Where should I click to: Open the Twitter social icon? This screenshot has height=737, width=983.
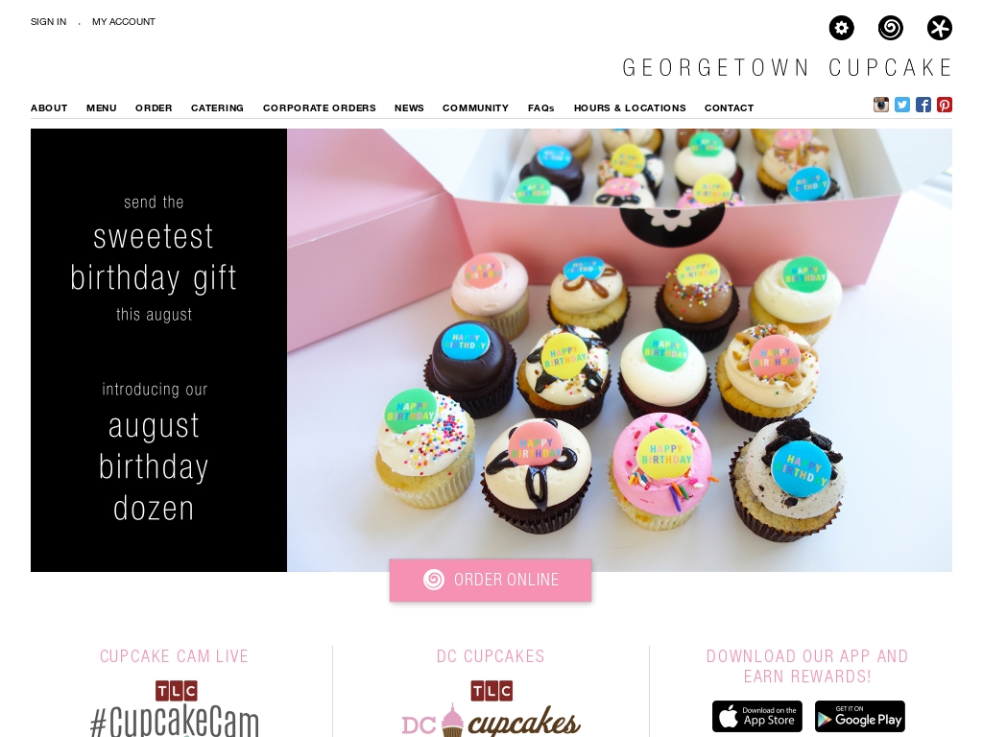[902, 105]
